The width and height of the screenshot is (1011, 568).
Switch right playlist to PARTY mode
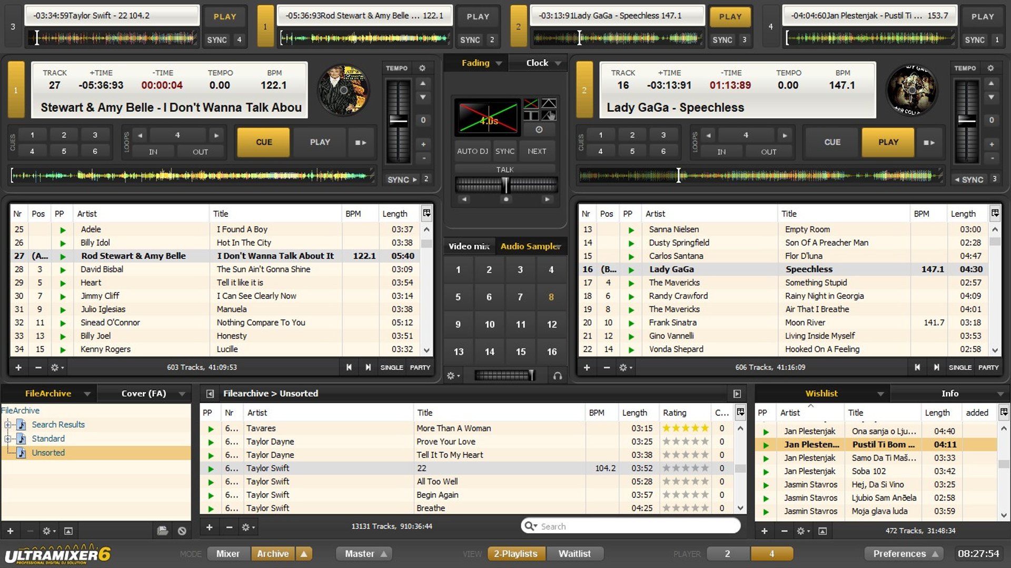988,367
